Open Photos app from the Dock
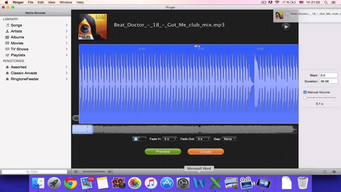This screenshot has width=341, height=192. [135, 183]
